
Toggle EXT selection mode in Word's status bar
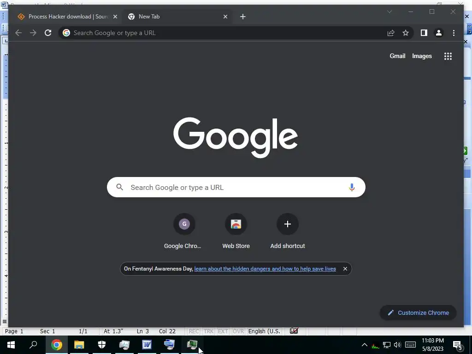[223, 331]
